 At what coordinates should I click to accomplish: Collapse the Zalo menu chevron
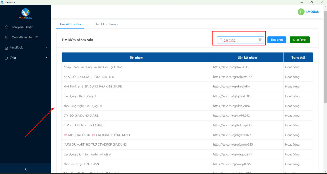[x=46, y=58]
